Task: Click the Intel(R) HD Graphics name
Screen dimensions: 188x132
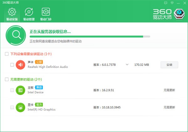Action: tap(41, 110)
